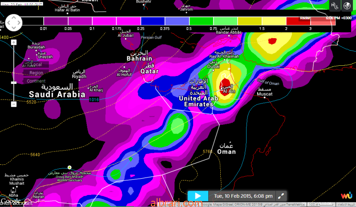Zoom out with the minus button

tap(14, 104)
